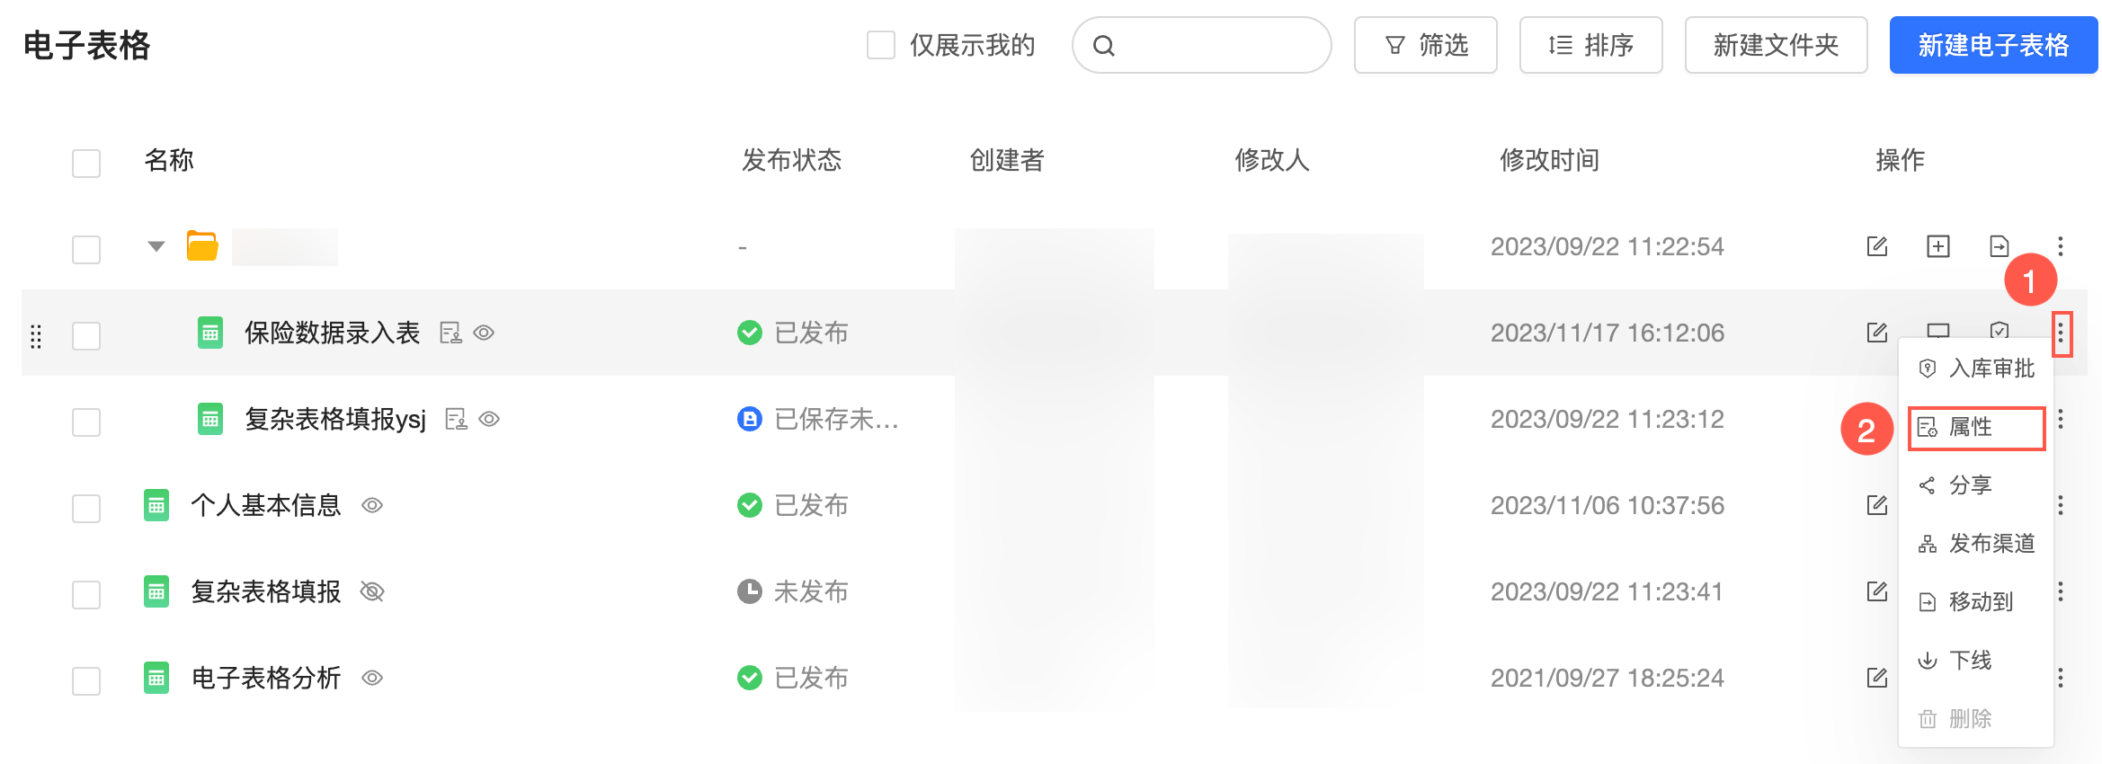Viewport: 2102px width, 764px height.
Task: Open more menu for 保险数据录入表 row
Action: click(x=2061, y=334)
